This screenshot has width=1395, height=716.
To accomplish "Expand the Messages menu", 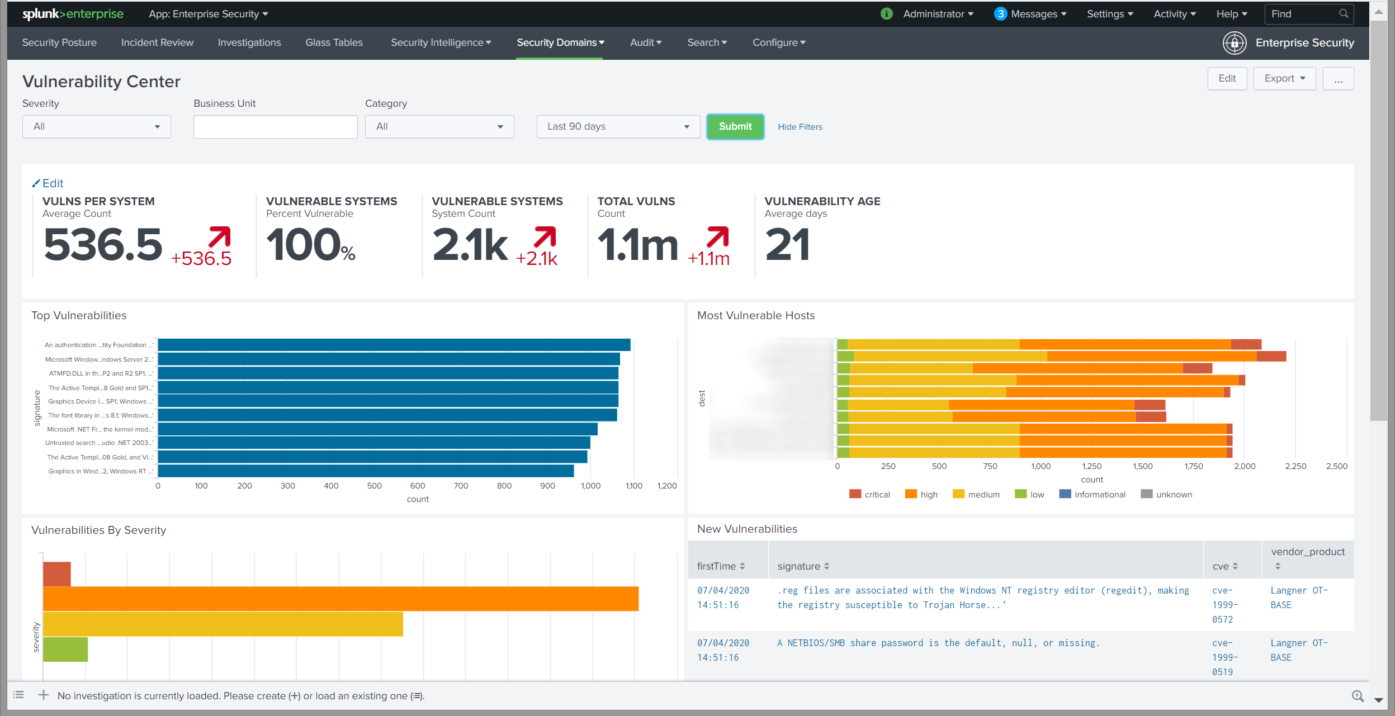I will [1039, 14].
